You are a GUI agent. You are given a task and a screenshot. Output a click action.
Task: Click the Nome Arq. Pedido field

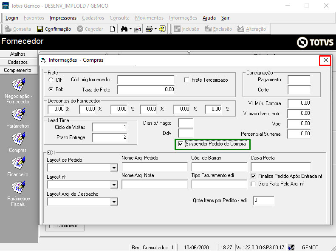pyautogui.click(x=155, y=167)
